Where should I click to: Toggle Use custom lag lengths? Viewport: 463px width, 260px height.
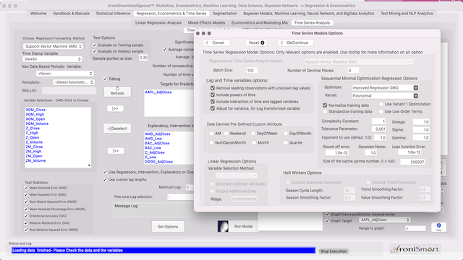coord(105,180)
